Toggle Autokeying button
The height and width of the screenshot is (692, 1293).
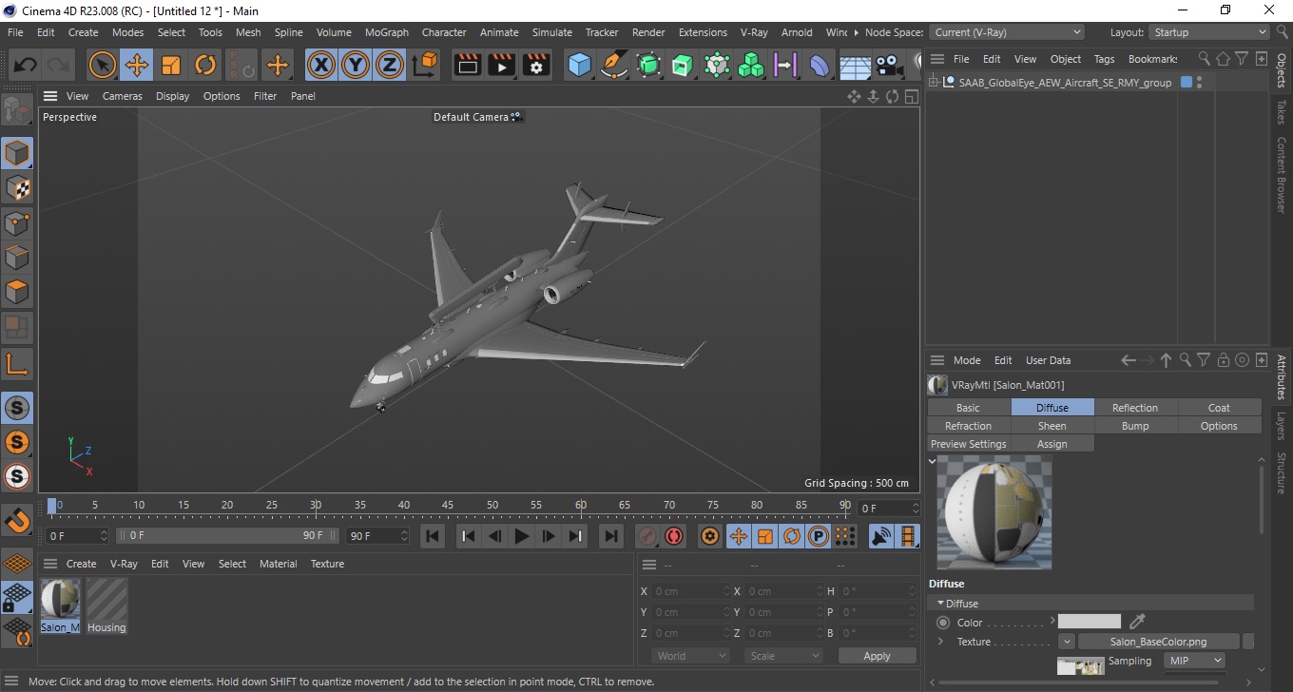pos(674,536)
